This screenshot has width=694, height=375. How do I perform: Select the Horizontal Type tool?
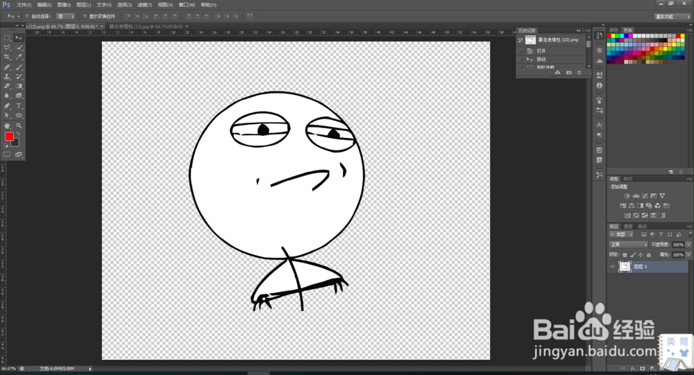(x=19, y=105)
